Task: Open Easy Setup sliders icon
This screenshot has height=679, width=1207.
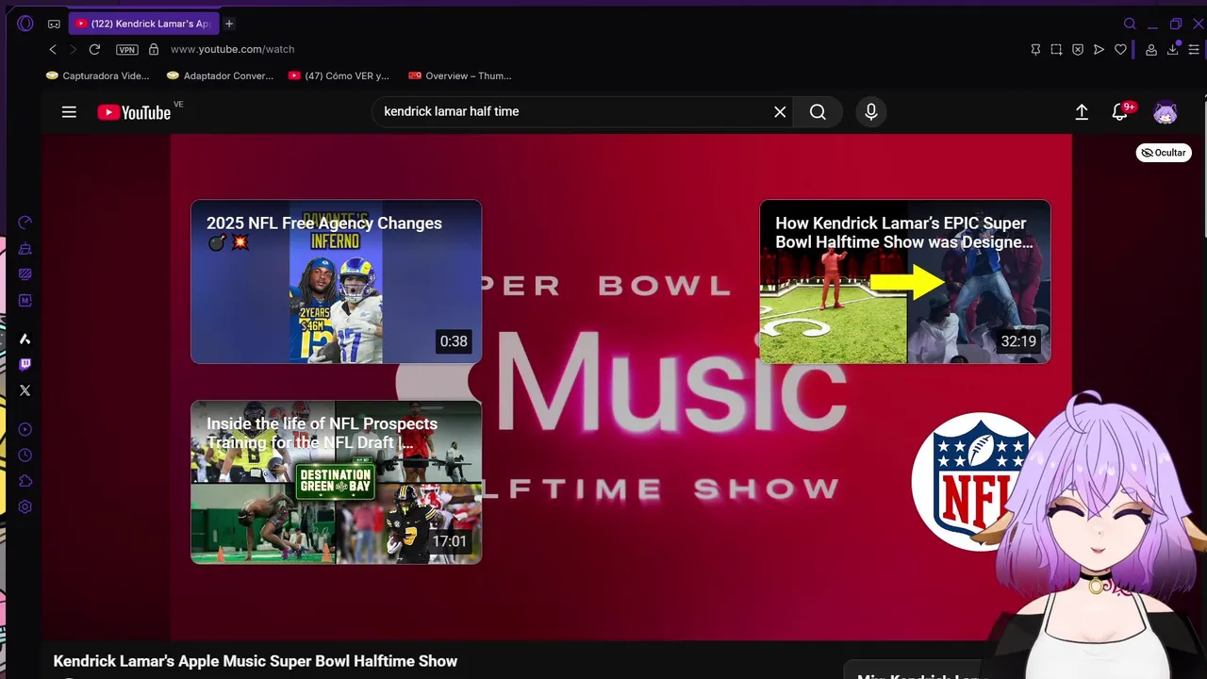Action: click(x=1194, y=49)
